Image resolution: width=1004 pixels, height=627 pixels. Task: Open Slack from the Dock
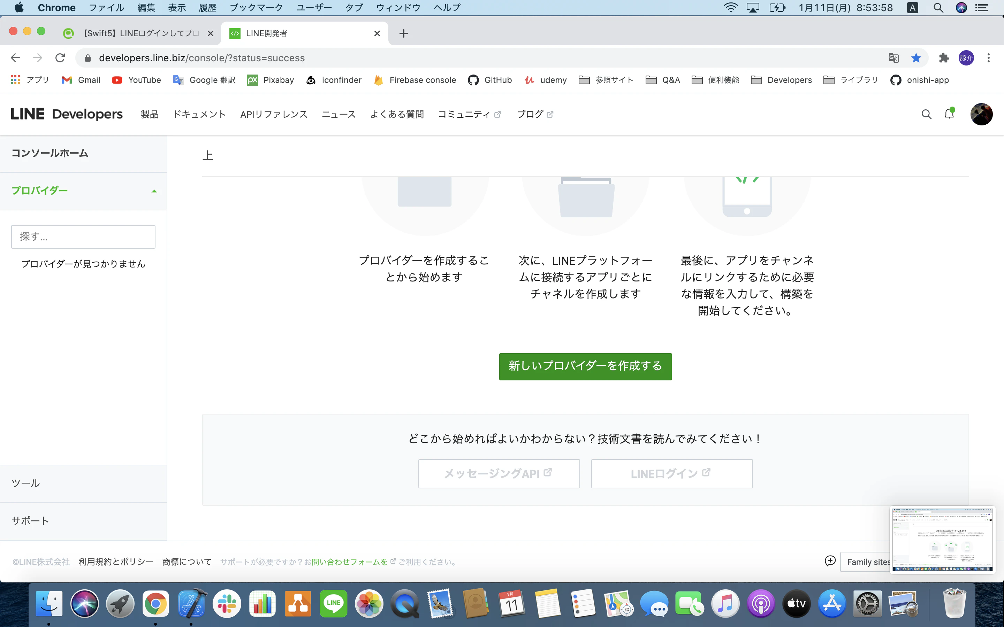[x=227, y=603]
